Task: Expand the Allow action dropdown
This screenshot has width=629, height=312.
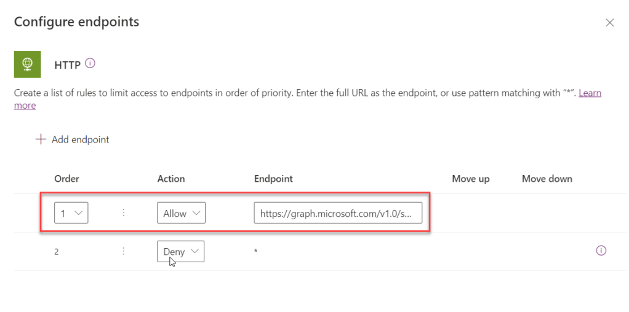Action: (x=181, y=213)
